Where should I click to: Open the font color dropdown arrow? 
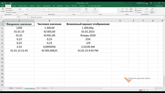[x=35, y=12]
